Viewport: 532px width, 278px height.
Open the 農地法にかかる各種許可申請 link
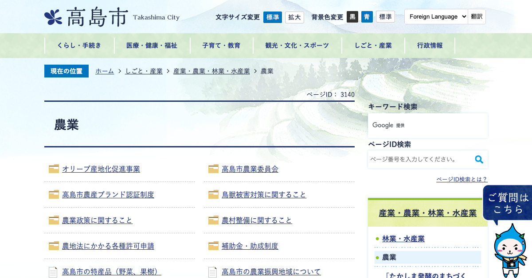coord(108,246)
